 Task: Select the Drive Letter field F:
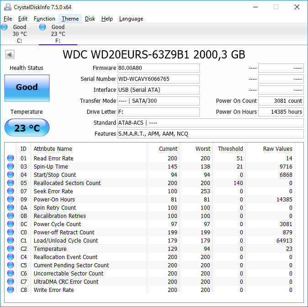pos(159,112)
